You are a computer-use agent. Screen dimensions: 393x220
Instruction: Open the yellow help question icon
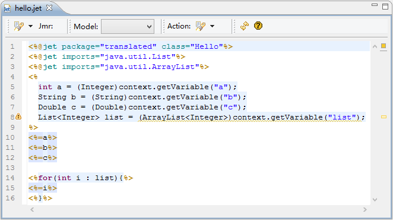click(x=258, y=26)
